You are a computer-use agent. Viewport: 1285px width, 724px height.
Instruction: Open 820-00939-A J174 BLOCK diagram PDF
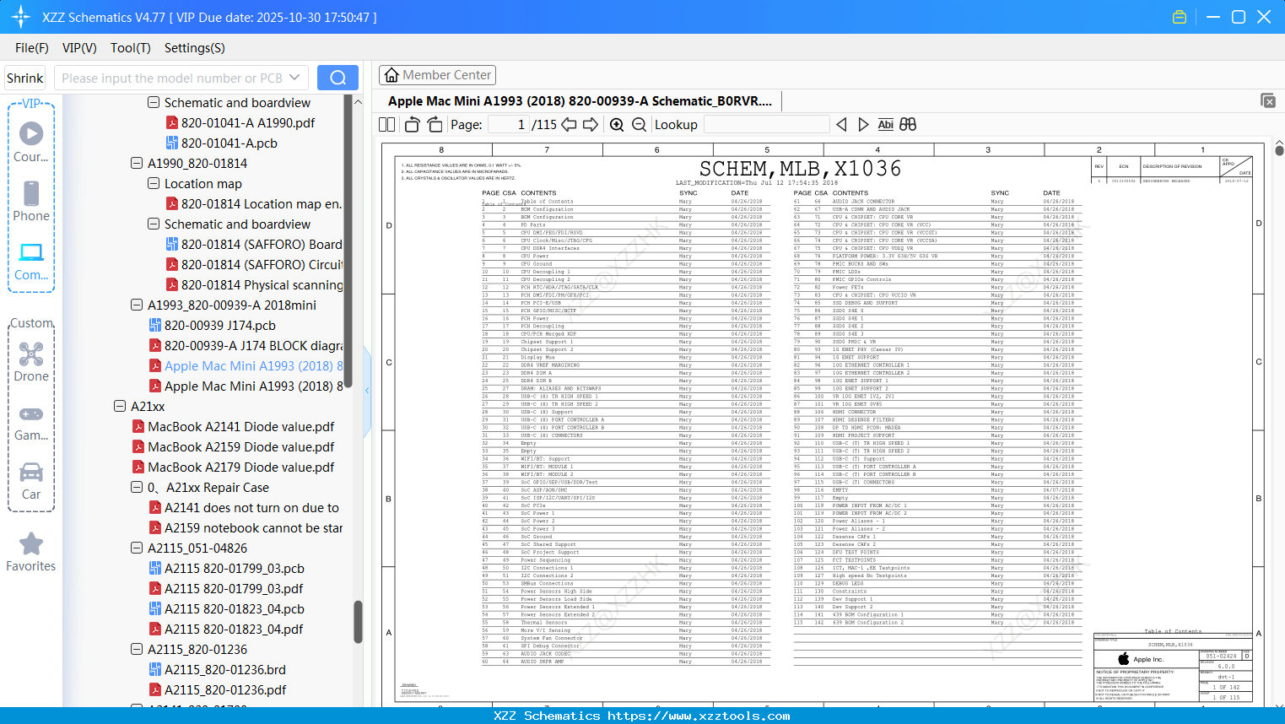point(246,346)
